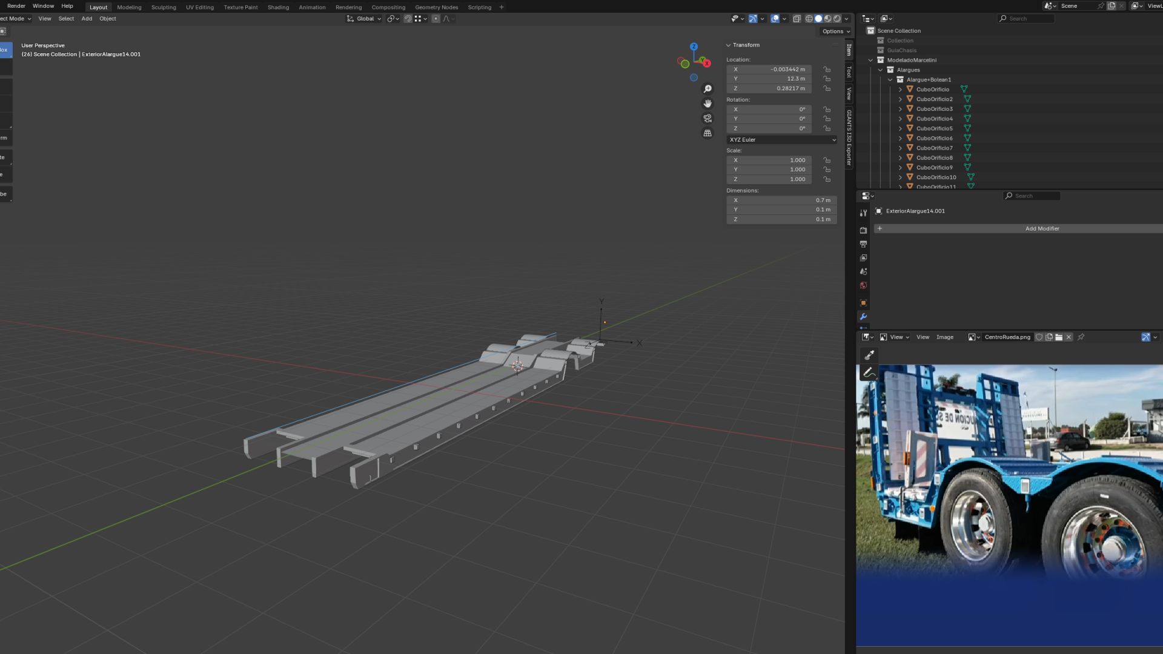Unlink image with the X icon
Image resolution: width=1163 pixels, height=654 pixels.
1069,337
